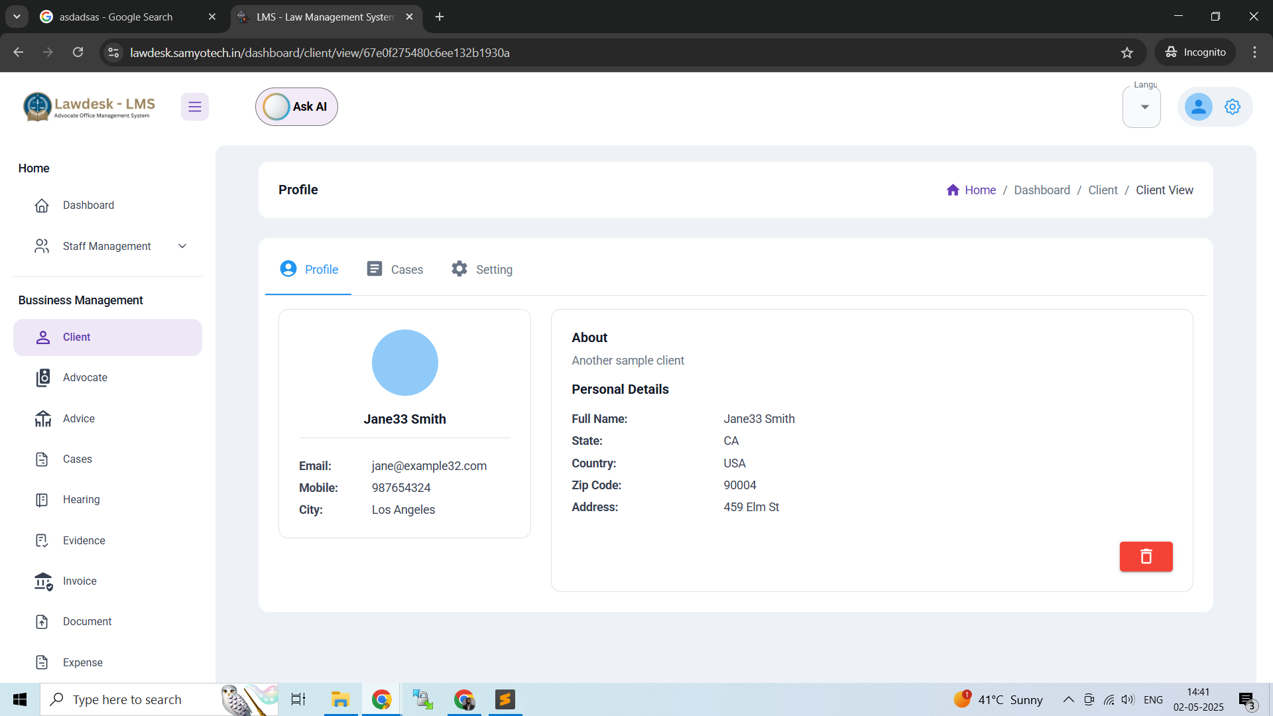Click the Ask AI button
The width and height of the screenshot is (1273, 716).
(x=296, y=106)
